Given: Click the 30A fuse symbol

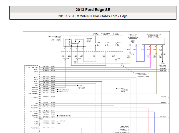Looking at the screenshot, I should (116, 44).
